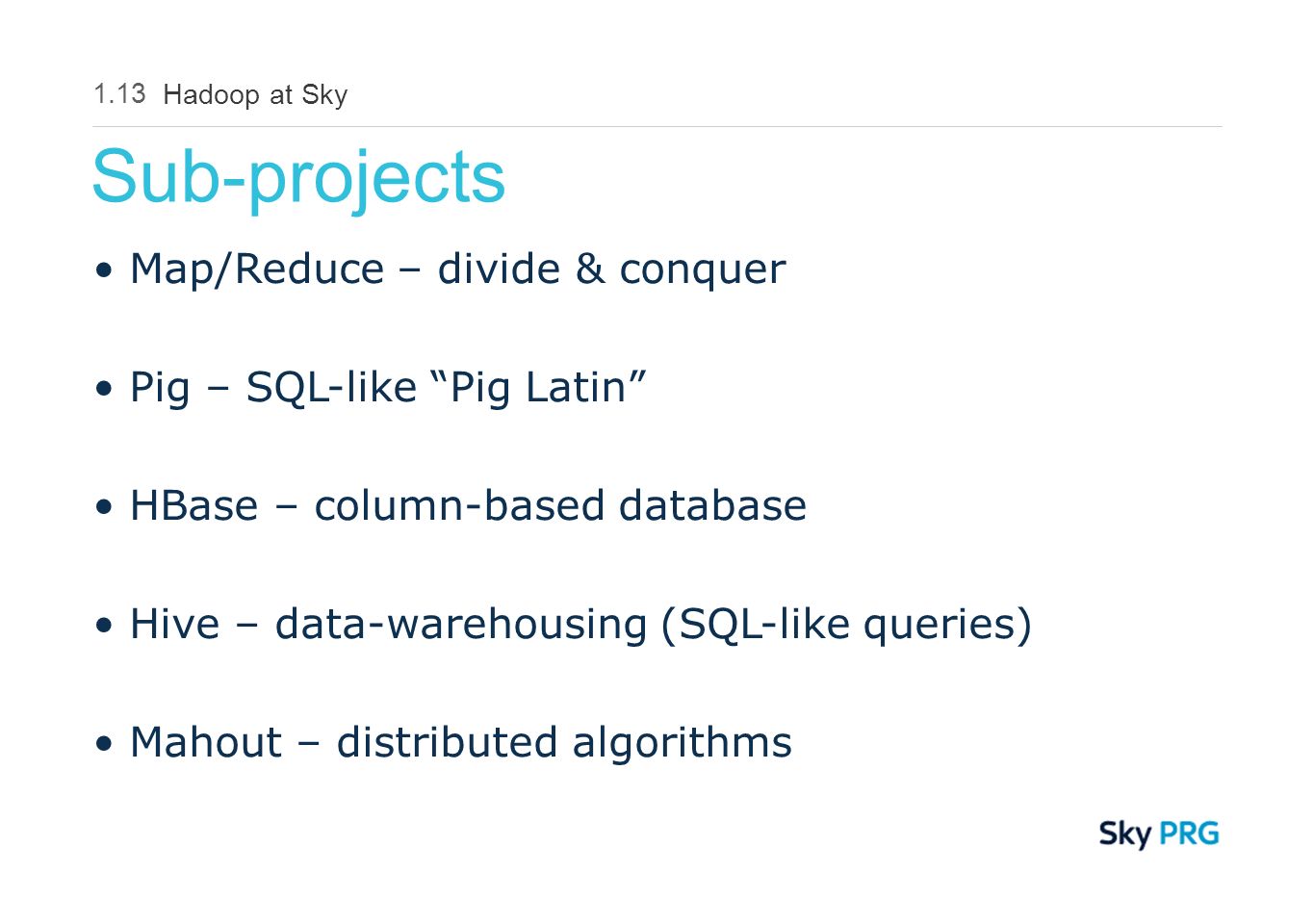Click the PRG letters in the logo
1314x924 pixels.
pos(1189,833)
